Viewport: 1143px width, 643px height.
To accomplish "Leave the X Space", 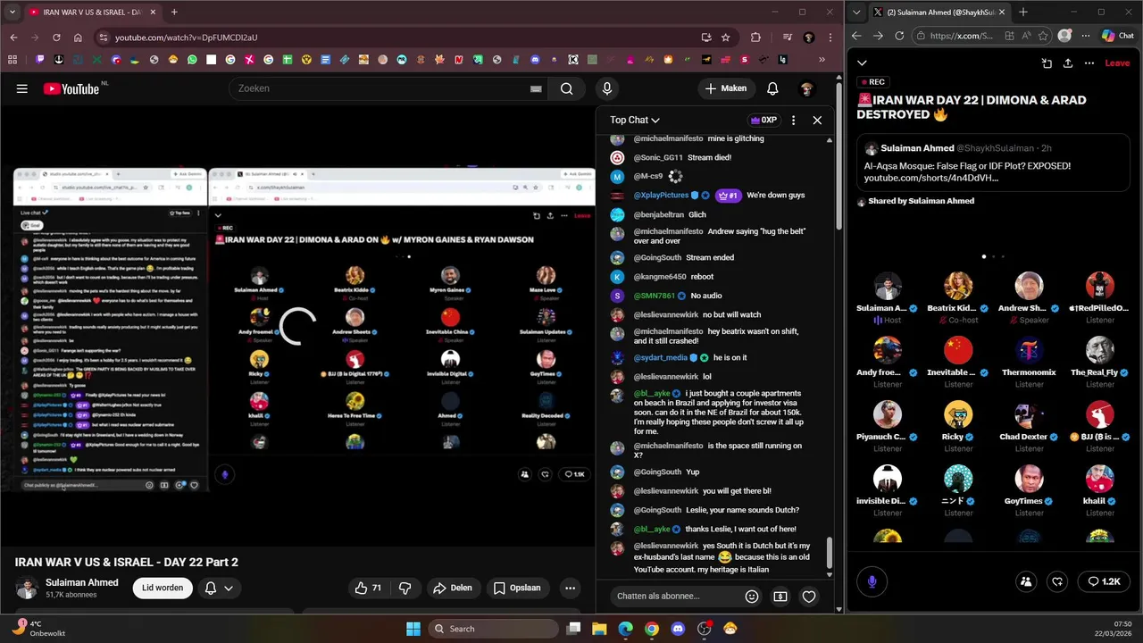I will pos(1117,63).
